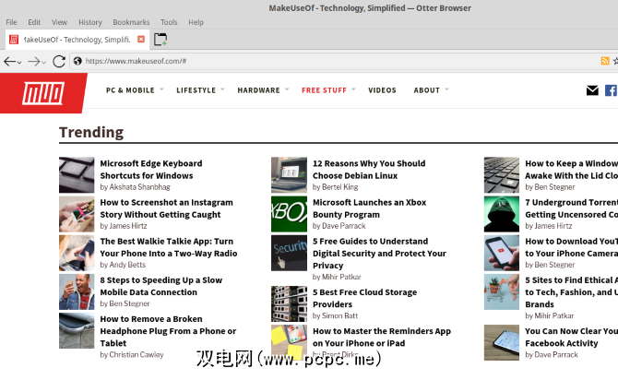The height and width of the screenshot is (380, 618).
Task: Open back history dropdown arrow
Action: pos(19,63)
